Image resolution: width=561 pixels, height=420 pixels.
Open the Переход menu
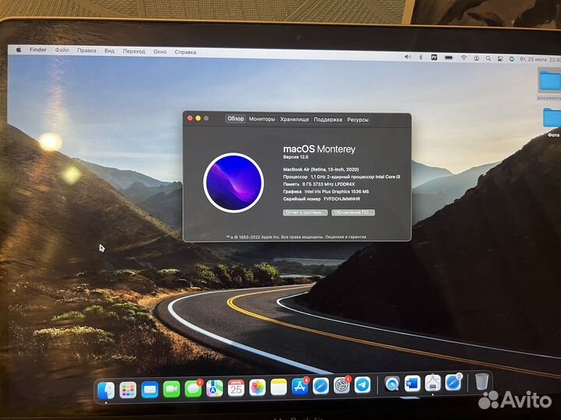click(134, 51)
